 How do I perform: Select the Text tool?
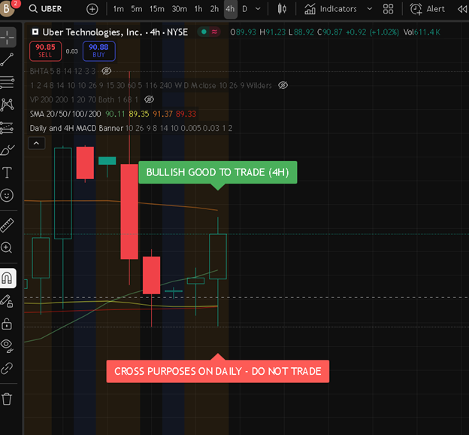click(x=8, y=172)
